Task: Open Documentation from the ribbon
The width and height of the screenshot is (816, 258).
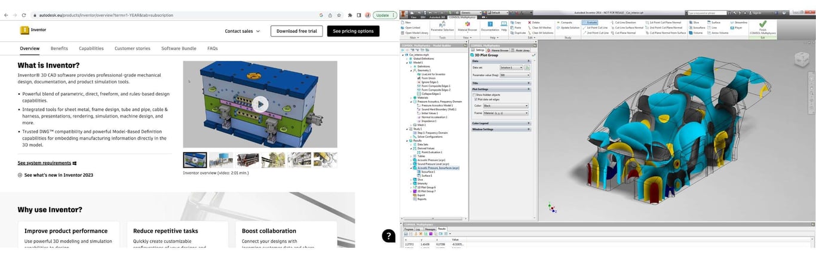Action: [490, 24]
